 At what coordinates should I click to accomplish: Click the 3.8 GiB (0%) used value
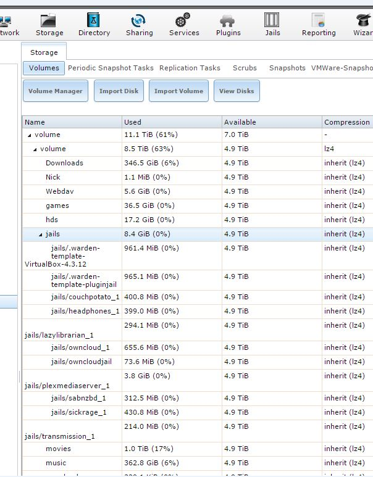click(x=147, y=376)
